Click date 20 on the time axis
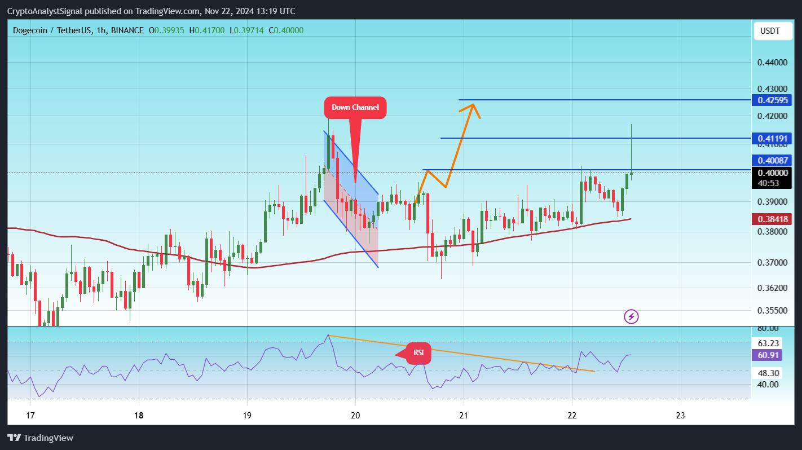Screen dimensions: 802x450 click(355, 416)
